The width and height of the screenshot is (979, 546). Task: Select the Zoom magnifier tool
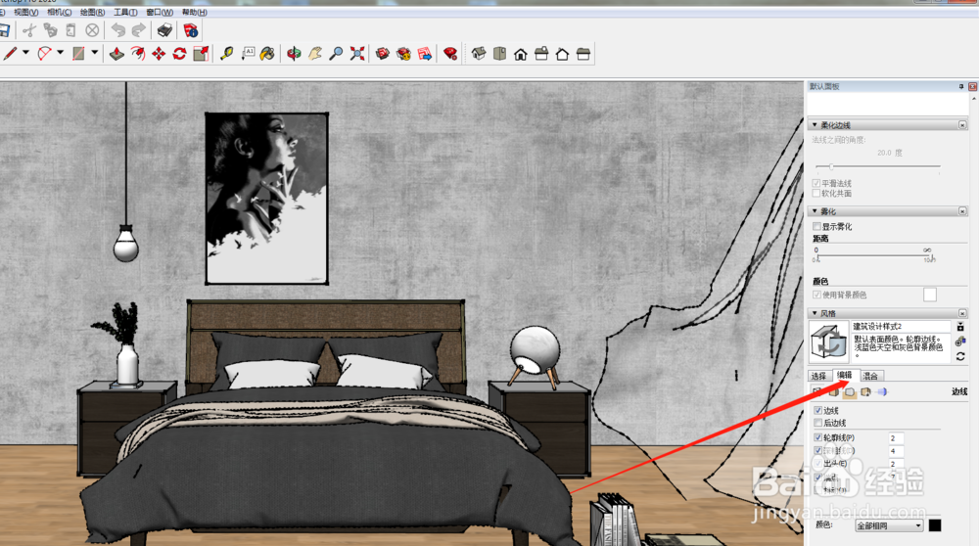(x=336, y=54)
